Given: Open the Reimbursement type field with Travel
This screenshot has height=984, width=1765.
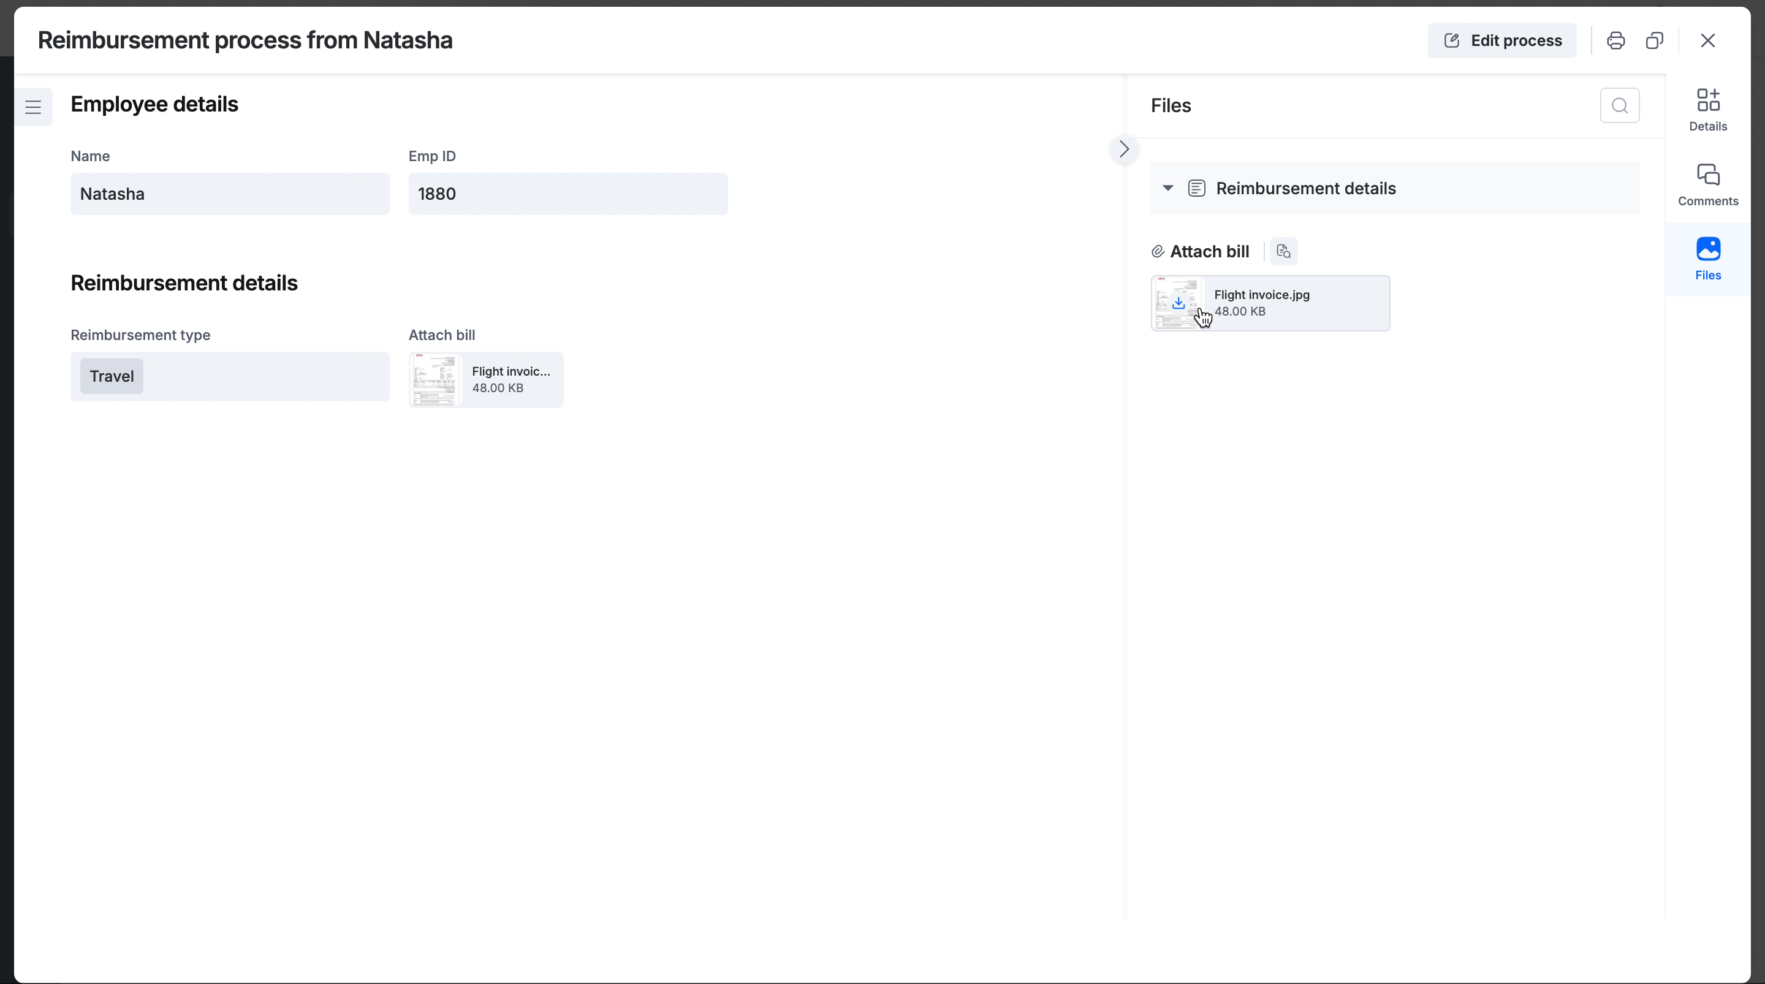Looking at the screenshot, I should [230, 376].
